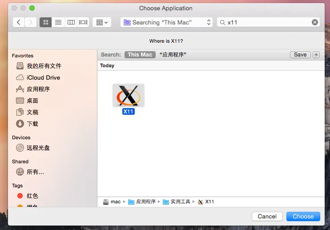The width and height of the screenshot is (330, 230).
Task: Select 远程光盘 under Devices
Action: 33,148
